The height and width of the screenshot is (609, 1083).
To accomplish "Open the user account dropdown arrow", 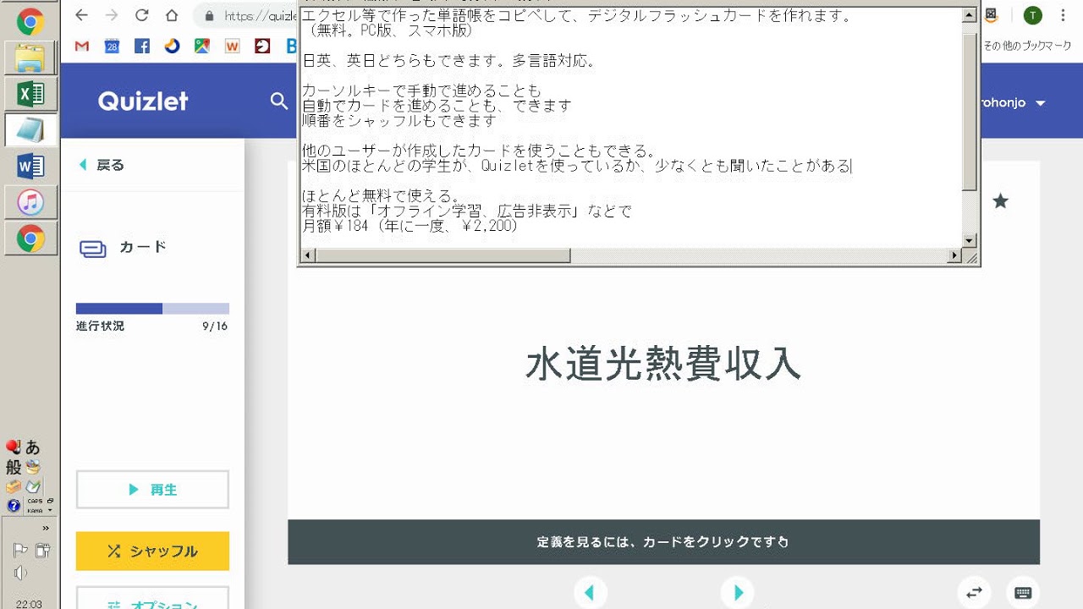I will (x=1041, y=103).
